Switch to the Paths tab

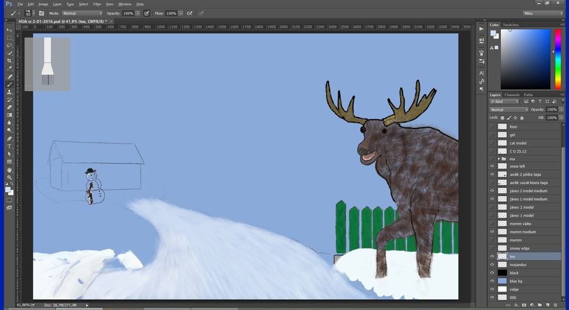(x=528, y=95)
